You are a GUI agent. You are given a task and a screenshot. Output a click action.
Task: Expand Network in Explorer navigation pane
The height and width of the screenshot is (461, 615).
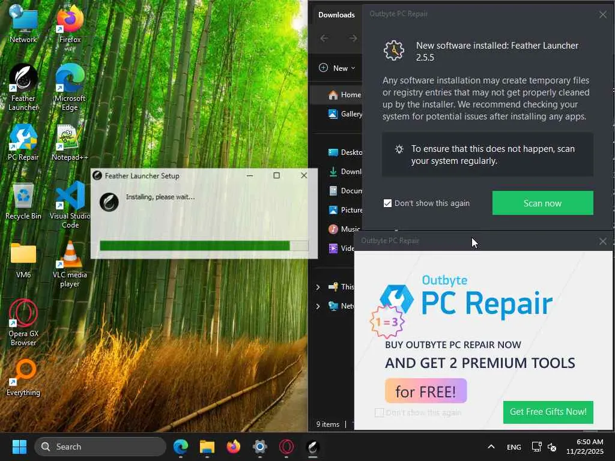tap(318, 306)
